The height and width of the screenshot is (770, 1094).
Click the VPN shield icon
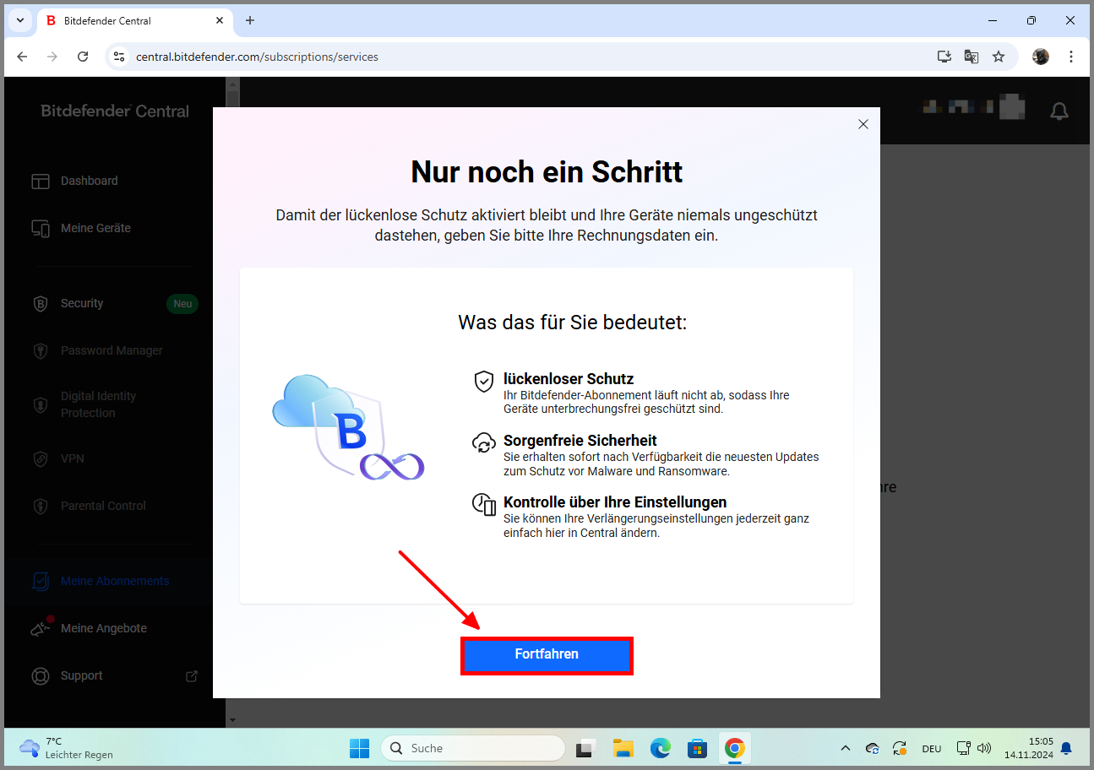coord(41,458)
